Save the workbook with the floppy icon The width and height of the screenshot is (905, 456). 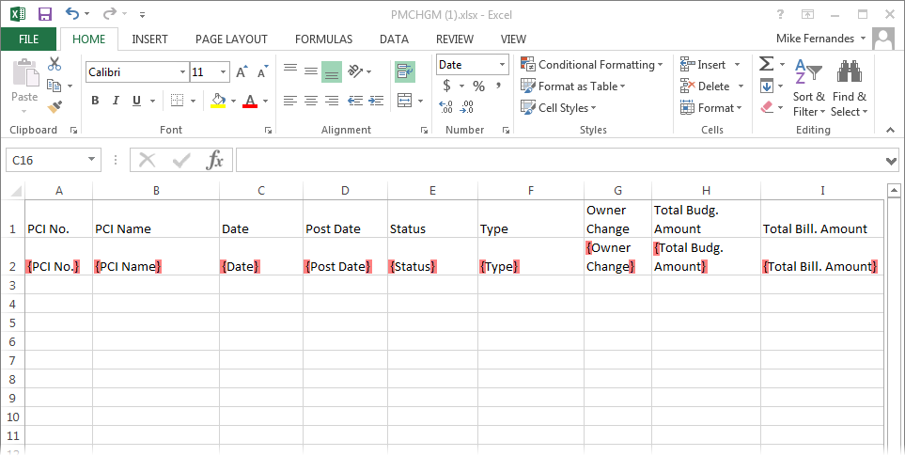[44, 14]
